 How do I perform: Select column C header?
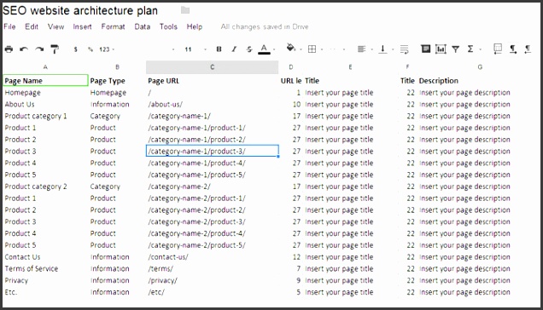coord(213,67)
